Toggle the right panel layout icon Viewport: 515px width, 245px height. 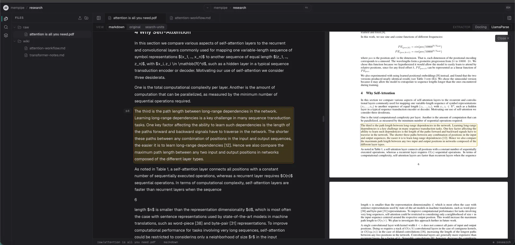509,18
